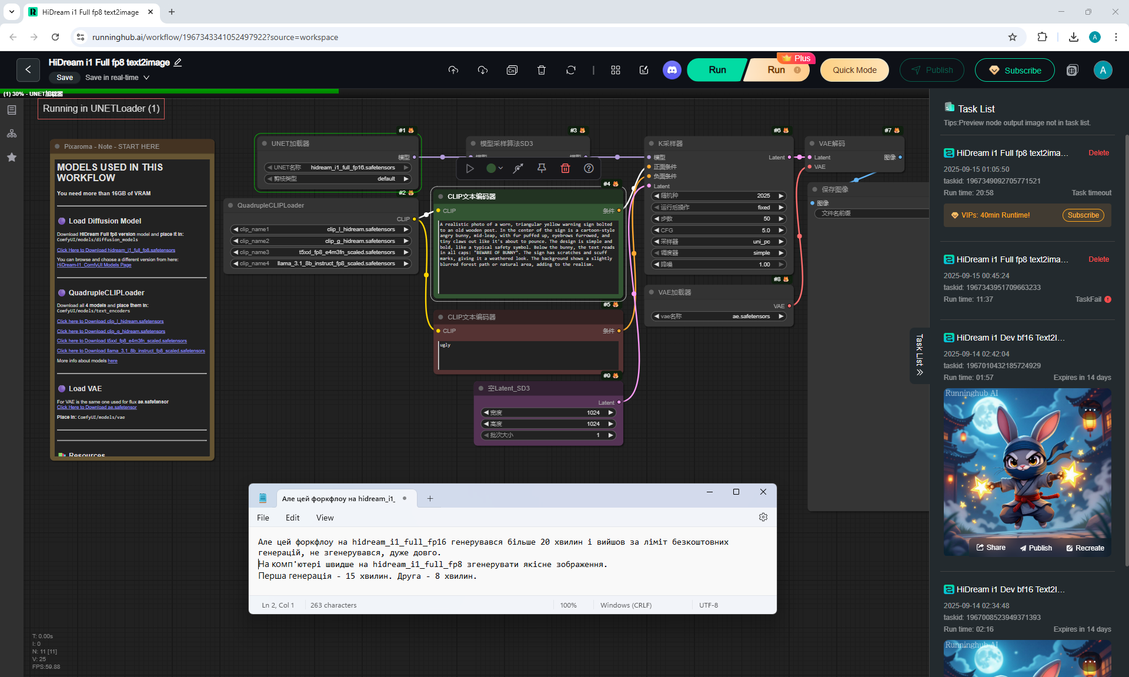Pin the selected node with pin icon
Viewport: 1129px width, 677px height.
point(542,168)
